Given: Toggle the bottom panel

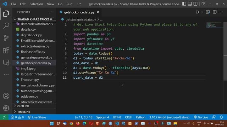Looking at the screenshot, I should tap(190, 4).
